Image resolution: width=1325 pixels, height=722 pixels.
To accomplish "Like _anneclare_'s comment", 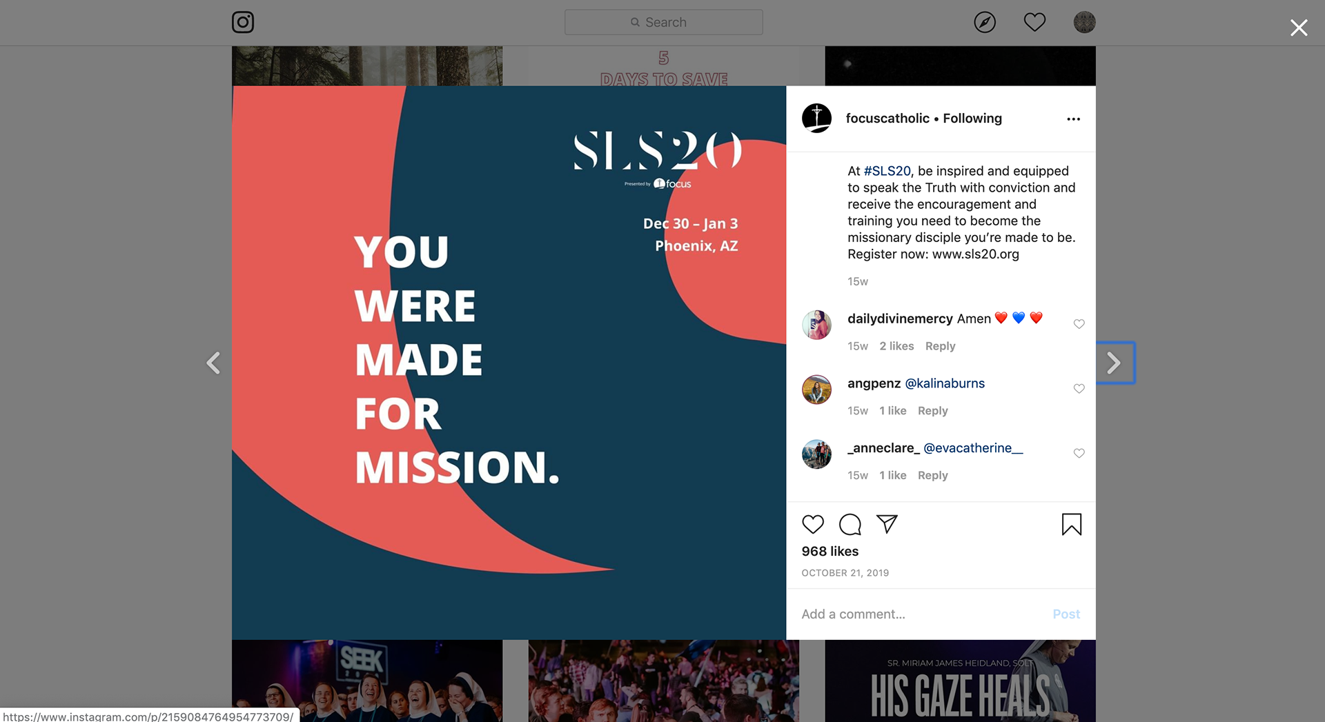I will (x=1079, y=453).
